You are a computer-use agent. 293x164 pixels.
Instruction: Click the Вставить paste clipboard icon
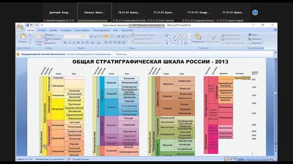coord(23,36)
